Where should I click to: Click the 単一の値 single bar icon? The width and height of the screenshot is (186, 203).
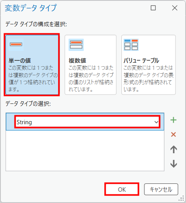tap(16, 44)
